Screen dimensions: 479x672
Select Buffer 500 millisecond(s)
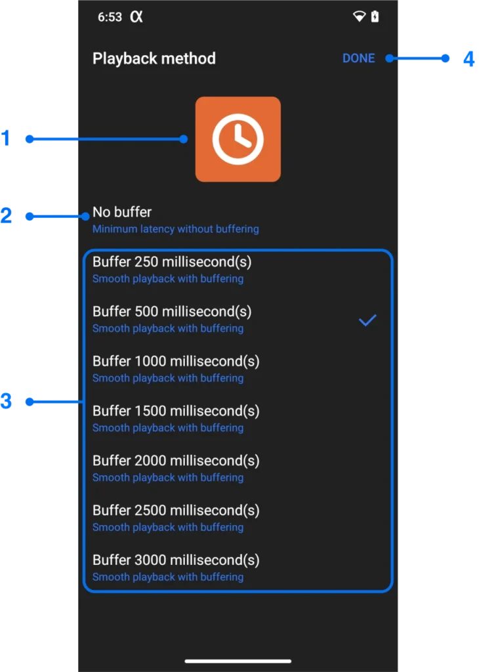pos(172,311)
